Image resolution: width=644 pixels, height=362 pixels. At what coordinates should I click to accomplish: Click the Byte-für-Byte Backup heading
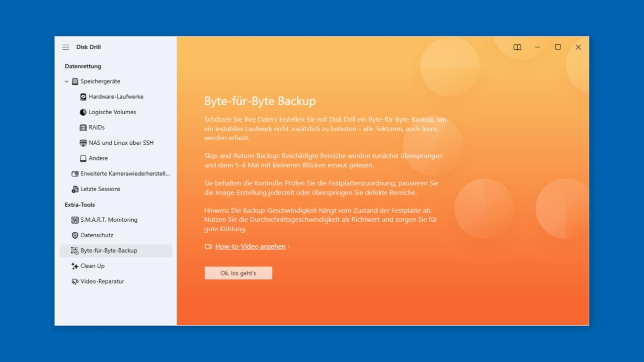click(260, 101)
